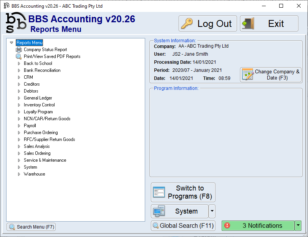Click the door icon on the Exit button
308x237 pixels.
[x=249, y=23]
